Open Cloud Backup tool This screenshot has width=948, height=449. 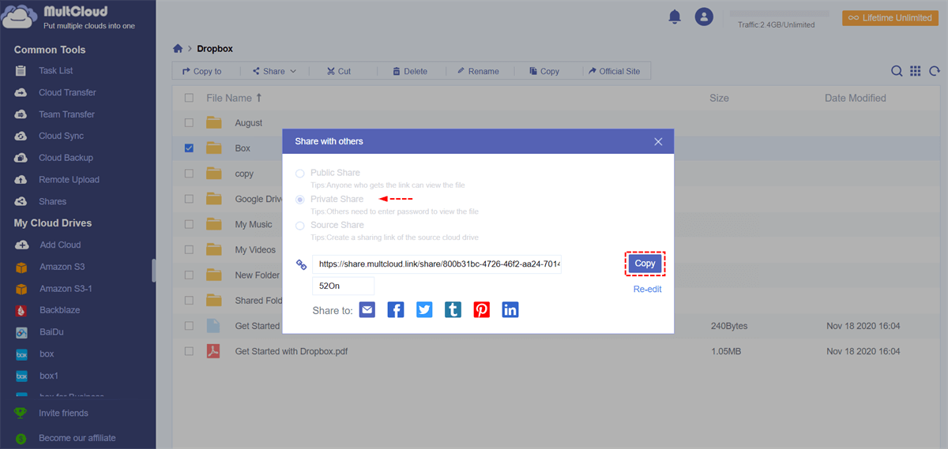click(66, 158)
